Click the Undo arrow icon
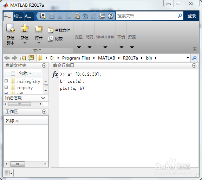The width and height of the screenshot is (202, 180). [x=85, y=16]
